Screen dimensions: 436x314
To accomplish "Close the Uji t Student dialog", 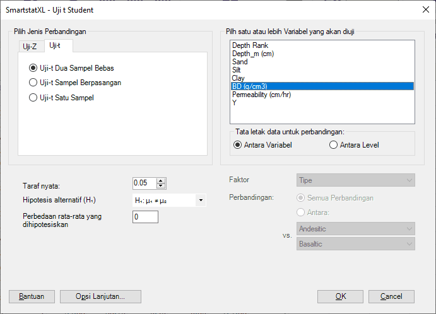I will tap(422, 9).
